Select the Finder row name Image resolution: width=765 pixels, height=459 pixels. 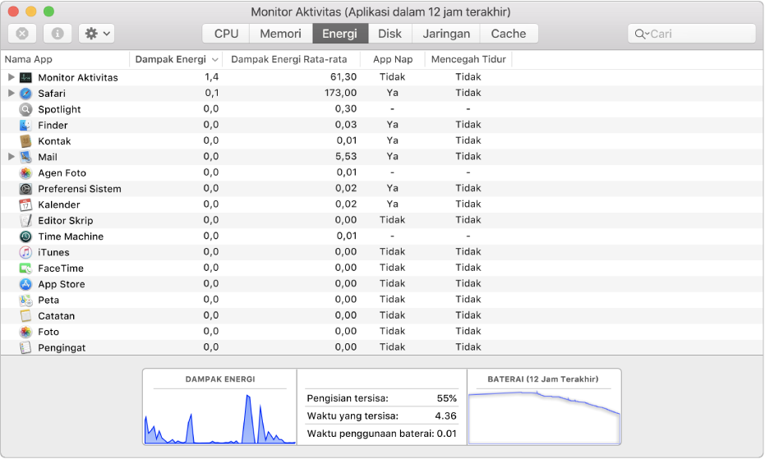pyautogui.click(x=53, y=126)
